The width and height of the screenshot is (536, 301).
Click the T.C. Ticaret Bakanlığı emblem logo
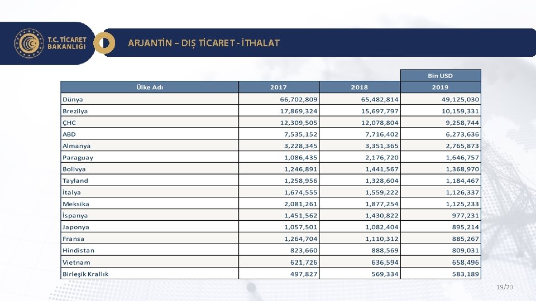click(29, 43)
